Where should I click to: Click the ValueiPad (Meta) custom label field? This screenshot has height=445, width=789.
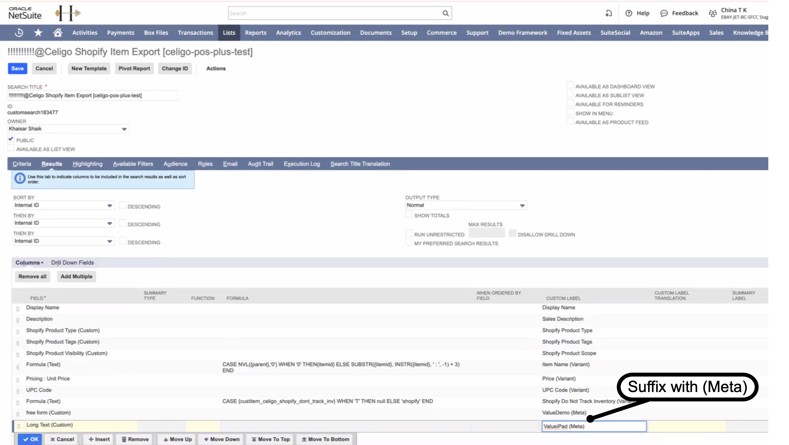point(594,426)
